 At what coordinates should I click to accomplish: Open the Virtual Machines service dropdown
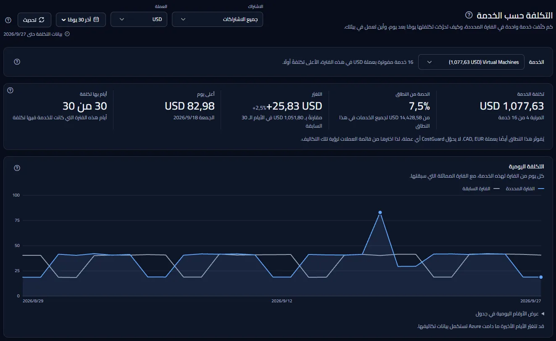tap(472, 62)
